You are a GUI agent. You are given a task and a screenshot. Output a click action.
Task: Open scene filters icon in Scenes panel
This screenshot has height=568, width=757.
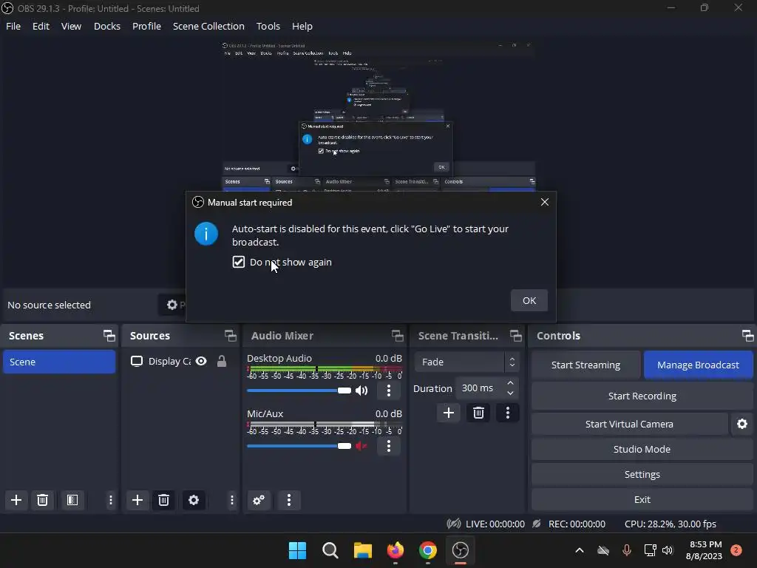click(x=72, y=500)
